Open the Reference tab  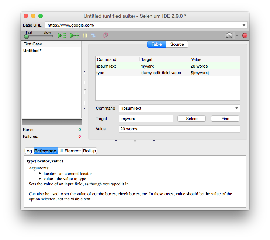point(45,151)
